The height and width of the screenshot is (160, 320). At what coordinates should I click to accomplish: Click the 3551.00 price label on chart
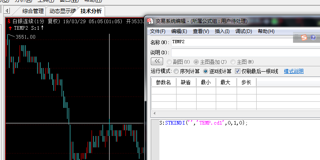coord(25,37)
